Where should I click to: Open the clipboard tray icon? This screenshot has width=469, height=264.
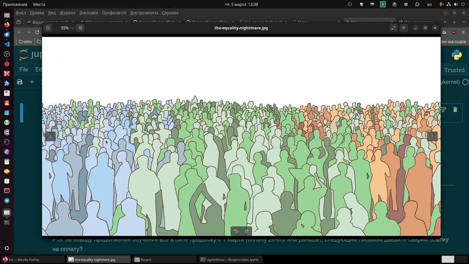click(394, 4)
